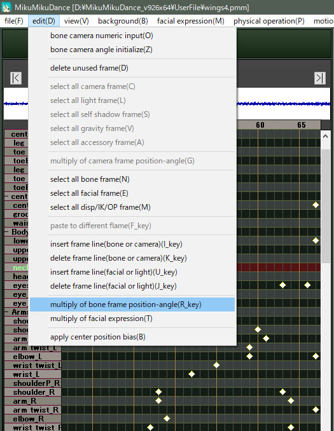Click the frame 60 ruler label
This screenshot has height=431, width=334.
pos(260,125)
